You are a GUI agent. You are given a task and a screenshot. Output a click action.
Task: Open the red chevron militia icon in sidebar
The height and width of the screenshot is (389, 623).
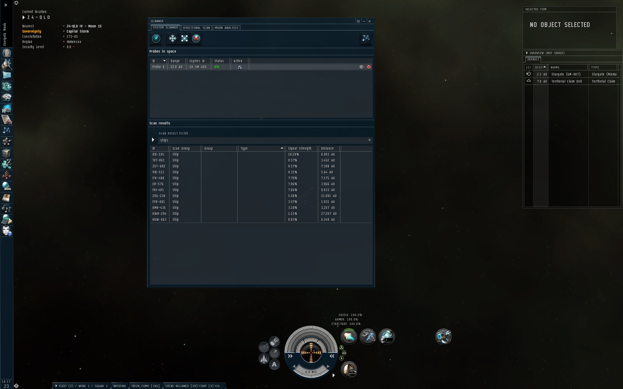pyautogui.click(x=7, y=175)
